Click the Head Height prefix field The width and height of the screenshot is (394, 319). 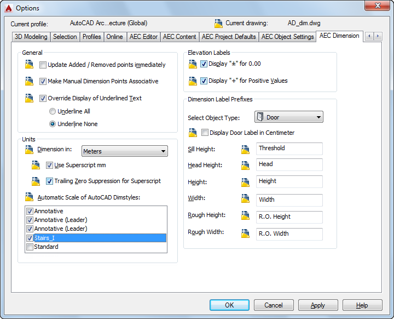click(289, 164)
